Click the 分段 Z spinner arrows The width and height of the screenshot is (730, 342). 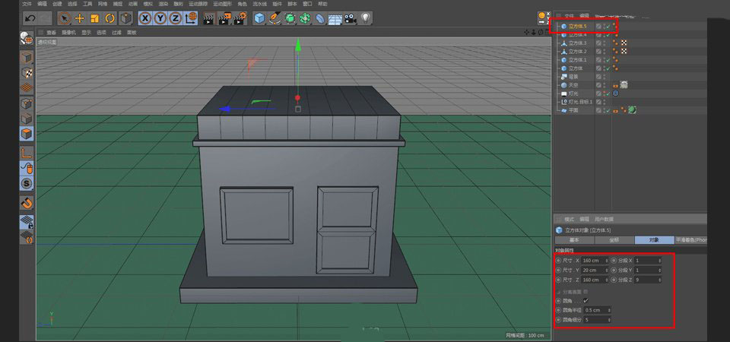(x=659, y=280)
